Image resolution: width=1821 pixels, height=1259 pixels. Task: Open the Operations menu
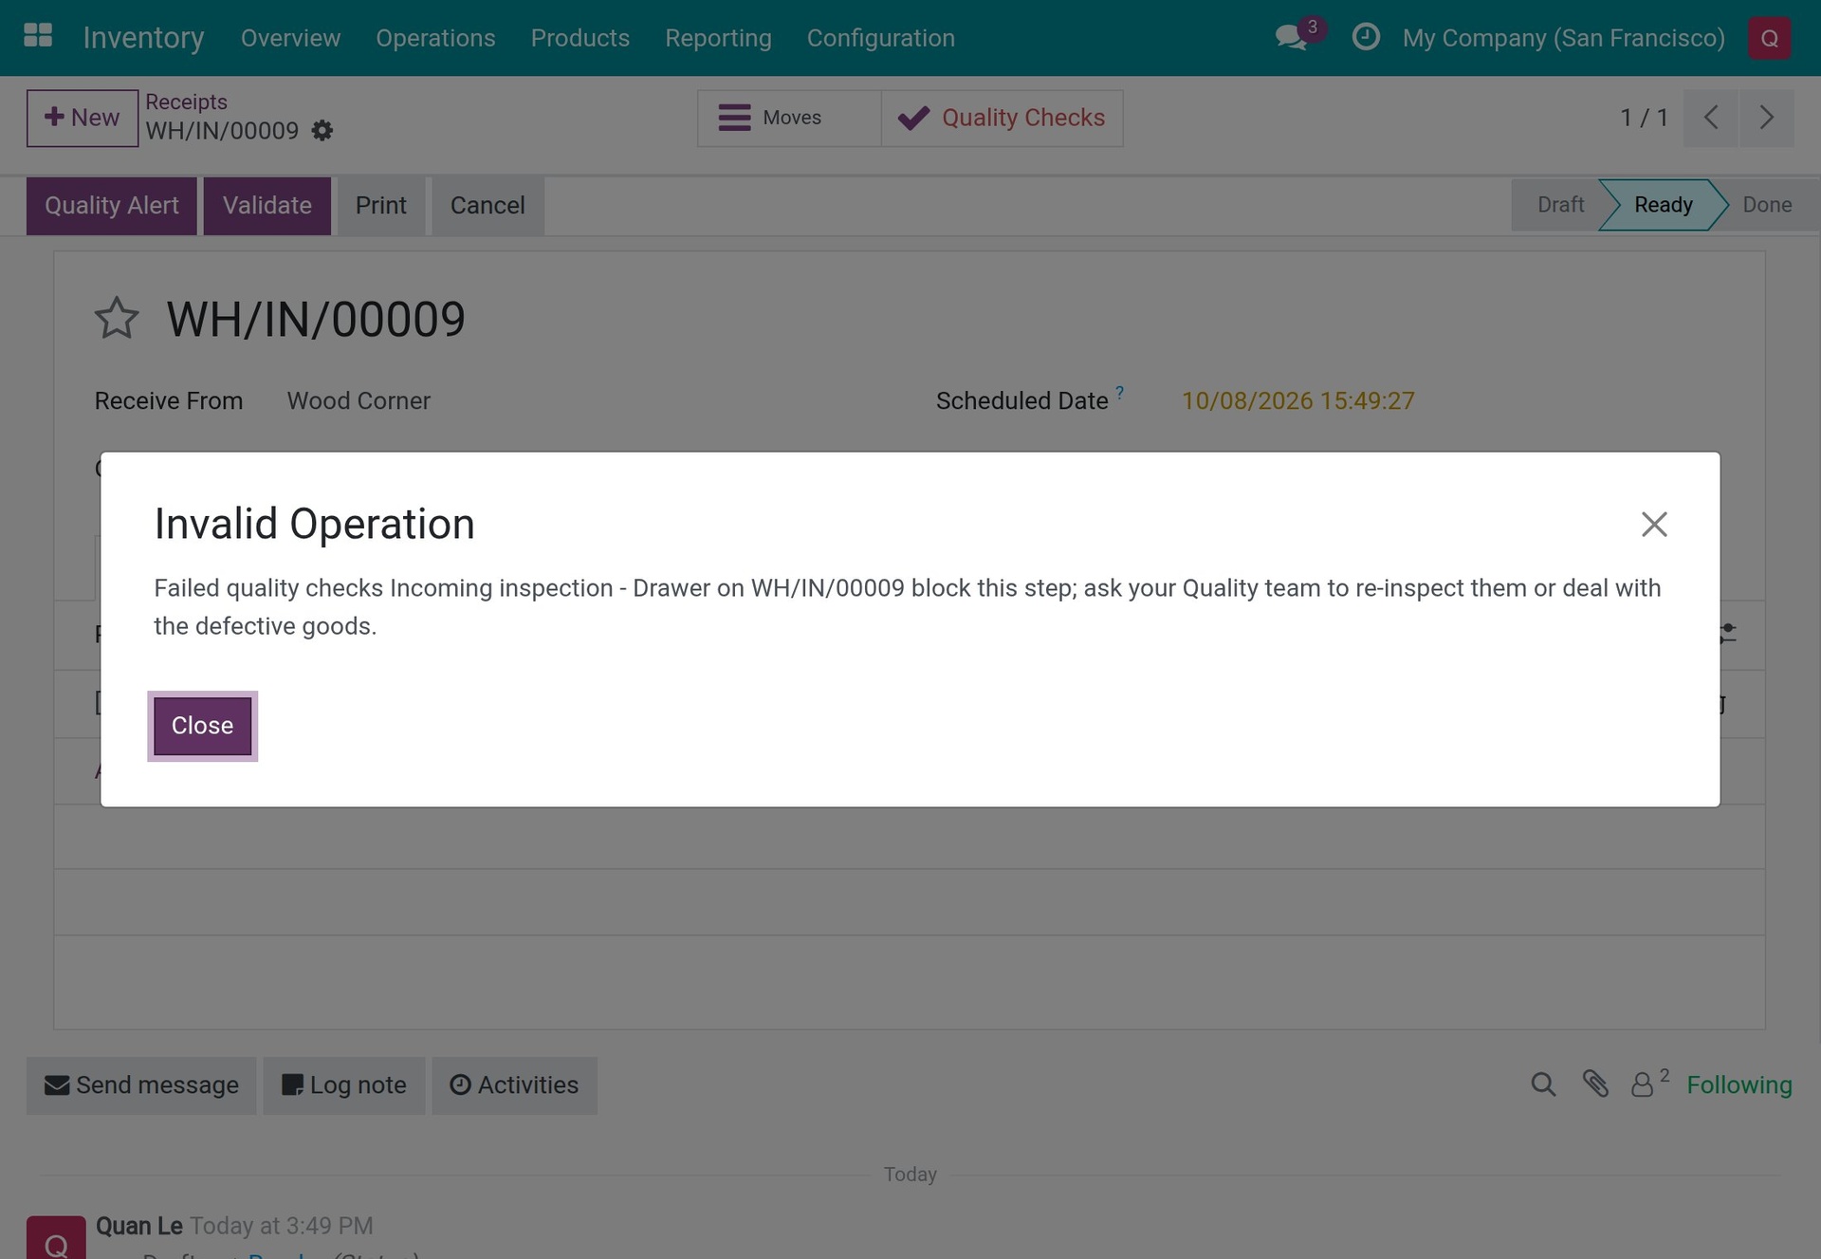click(x=435, y=38)
